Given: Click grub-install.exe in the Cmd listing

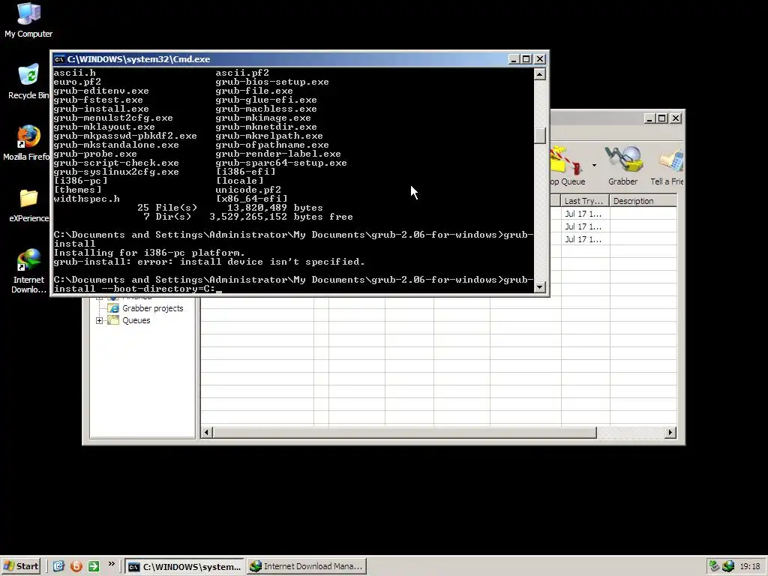Looking at the screenshot, I should [101, 109].
